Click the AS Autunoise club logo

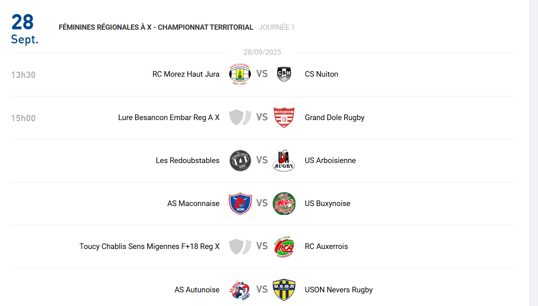click(x=240, y=290)
